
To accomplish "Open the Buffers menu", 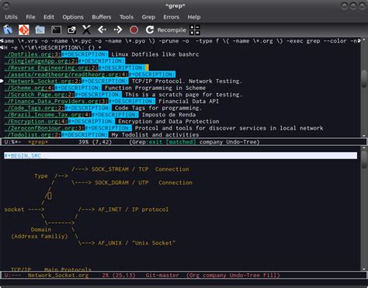I will click(x=102, y=17).
